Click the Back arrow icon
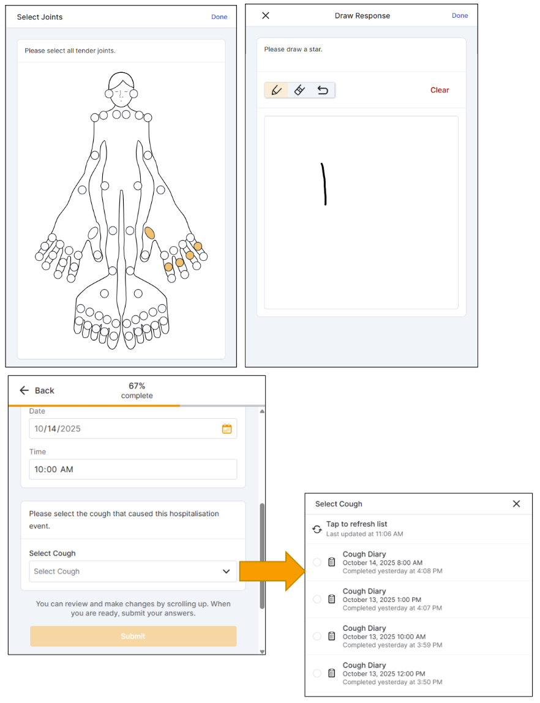 pyautogui.click(x=24, y=391)
